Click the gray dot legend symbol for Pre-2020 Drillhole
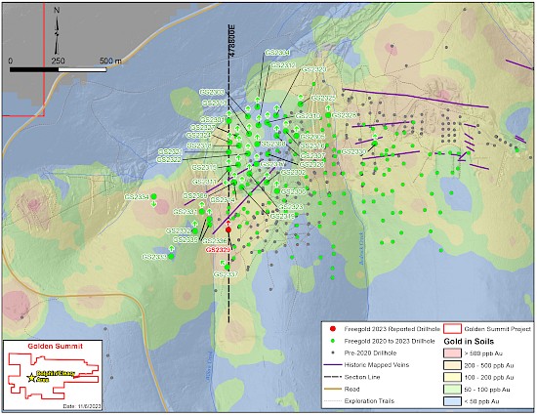 pyautogui.click(x=332, y=353)
